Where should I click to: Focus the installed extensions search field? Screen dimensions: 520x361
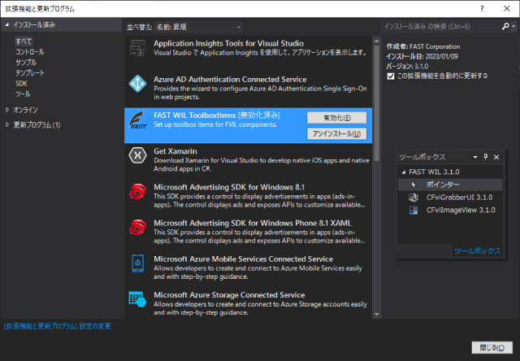[x=441, y=27]
